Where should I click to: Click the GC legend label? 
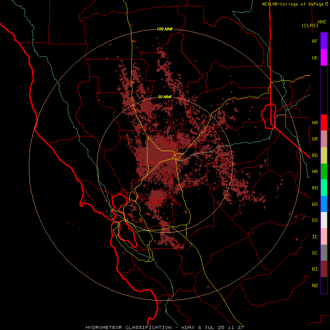315,253
